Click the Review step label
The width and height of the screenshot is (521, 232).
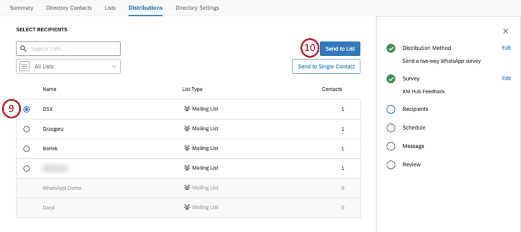coord(411,164)
